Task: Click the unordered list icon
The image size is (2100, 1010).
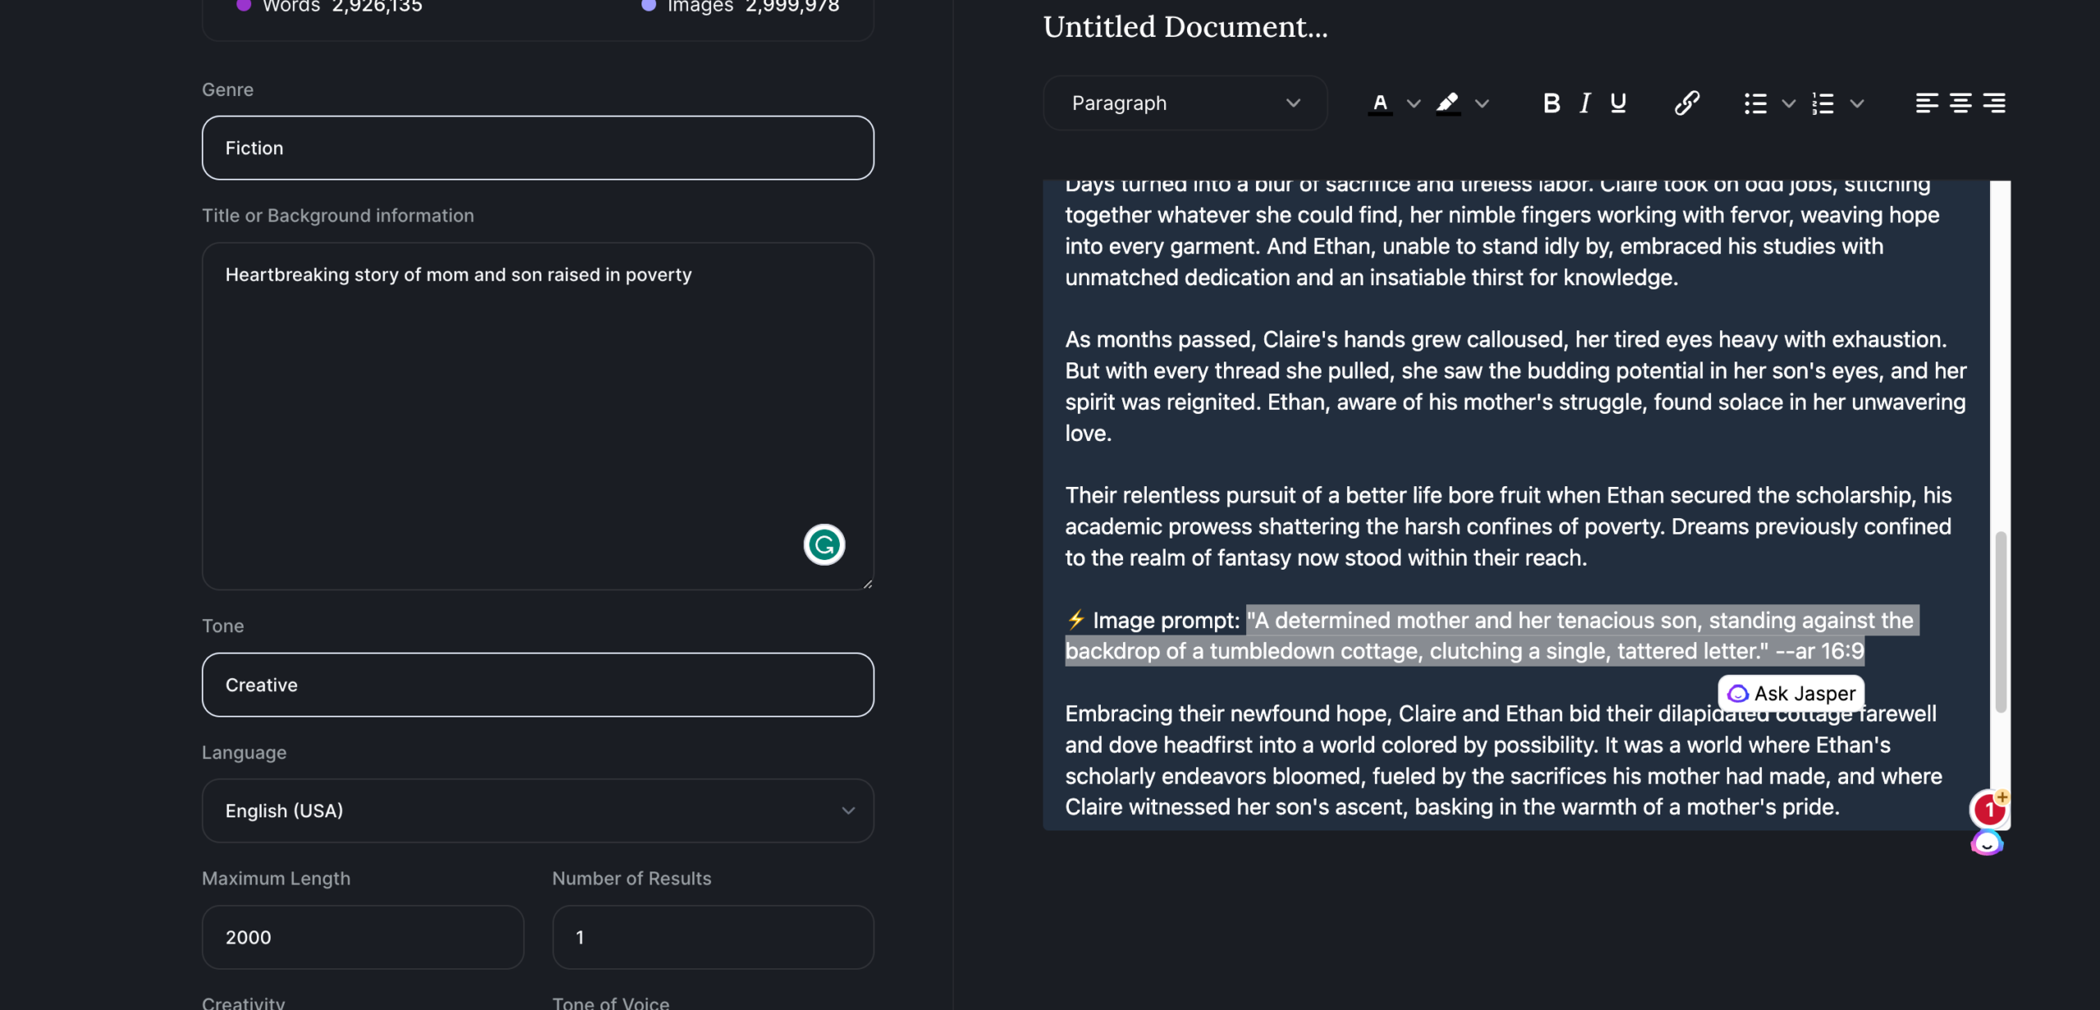Action: pos(1755,102)
